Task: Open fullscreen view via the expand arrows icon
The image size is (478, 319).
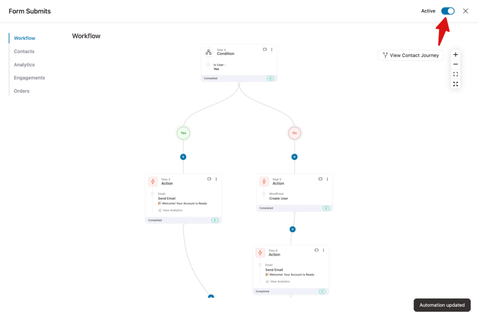Action: coord(455,84)
